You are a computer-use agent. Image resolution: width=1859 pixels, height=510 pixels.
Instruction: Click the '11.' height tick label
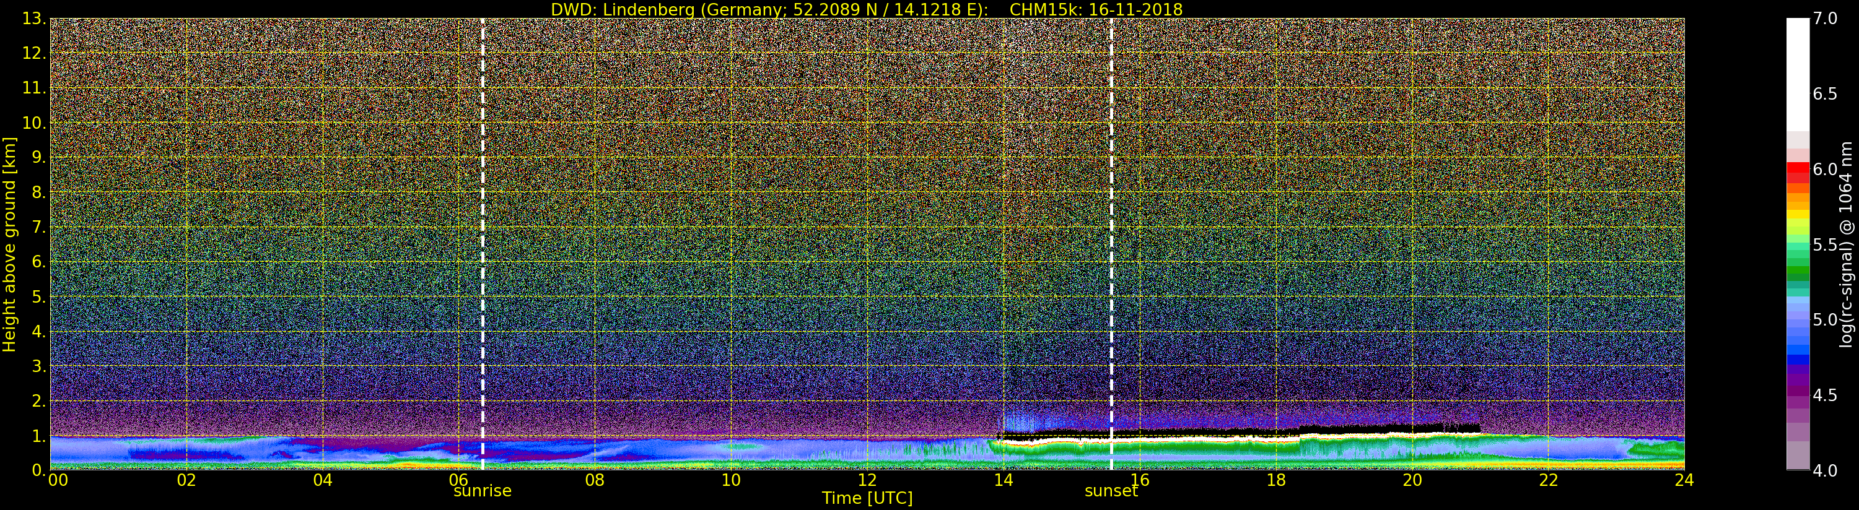point(35,88)
